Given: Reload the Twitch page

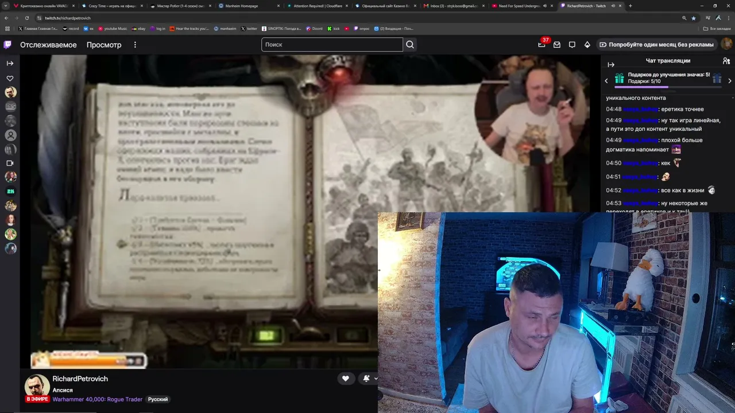Looking at the screenshot, I should pyautogui.click(x=26, y=18).
